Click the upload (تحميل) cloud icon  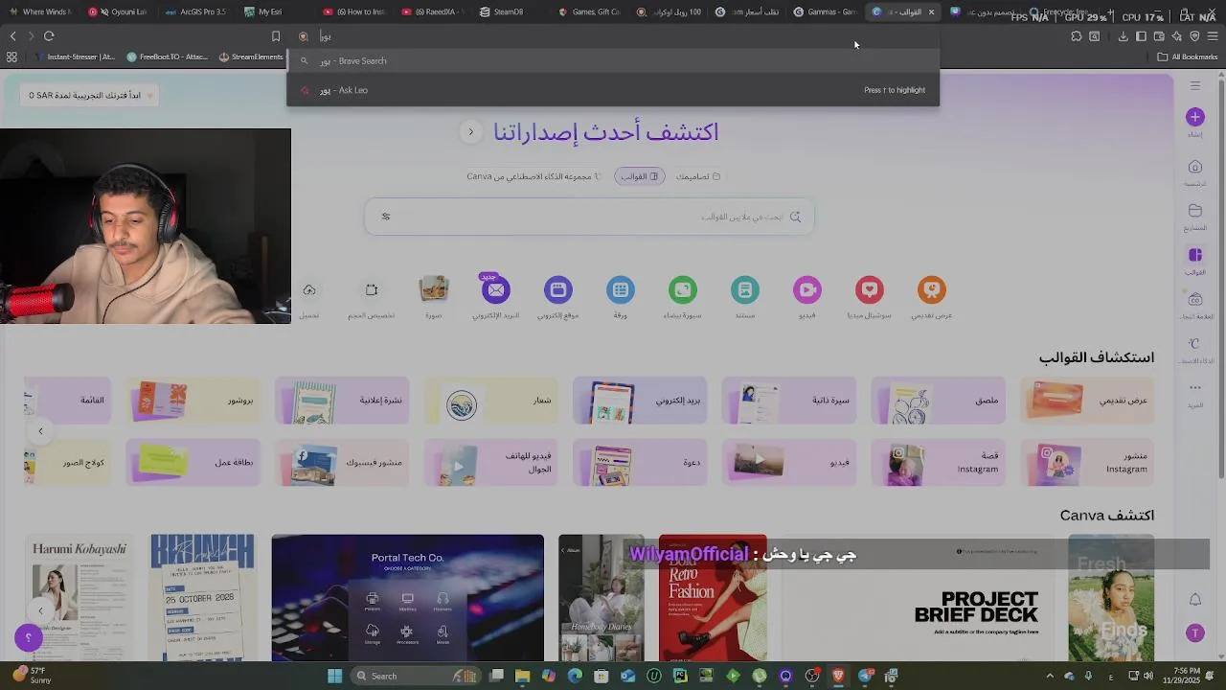click(x=308, y=289)
